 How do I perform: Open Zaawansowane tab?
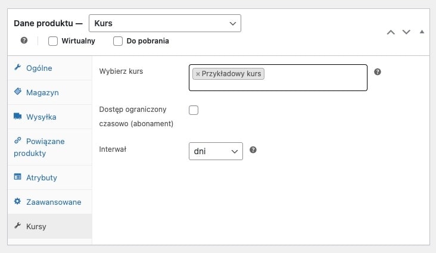(50, 202)
